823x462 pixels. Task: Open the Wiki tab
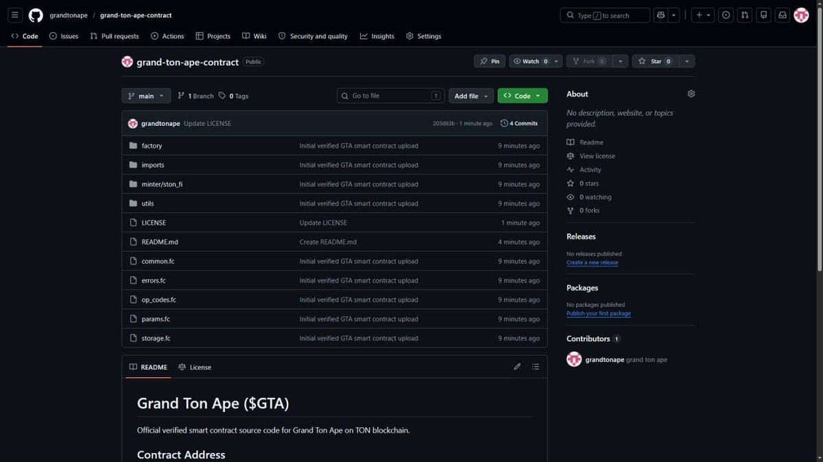point(254,36)
